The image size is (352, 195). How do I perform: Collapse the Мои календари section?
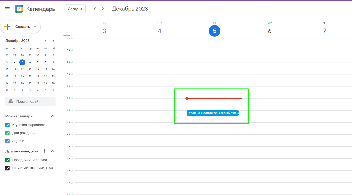click(x=53, y=116)
